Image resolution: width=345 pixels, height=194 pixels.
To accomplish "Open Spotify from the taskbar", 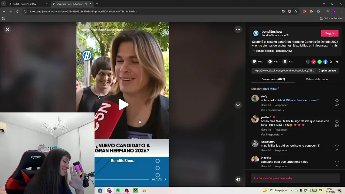I will point(118,190).
